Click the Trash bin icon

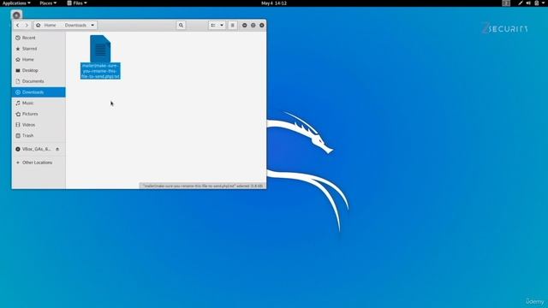coord(18,135)
